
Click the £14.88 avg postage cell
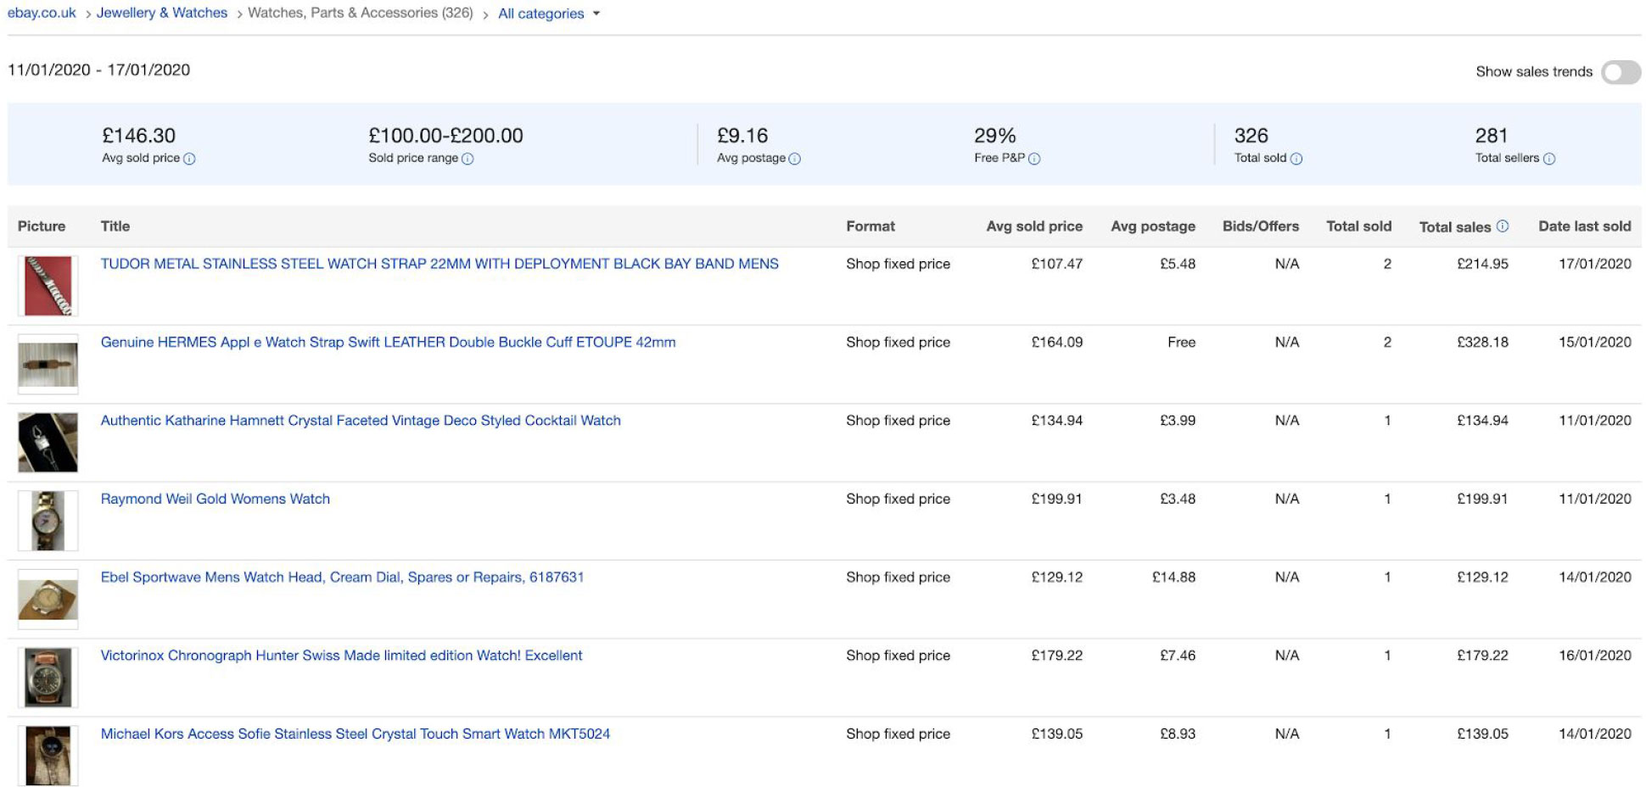(x=1173, y=578)
